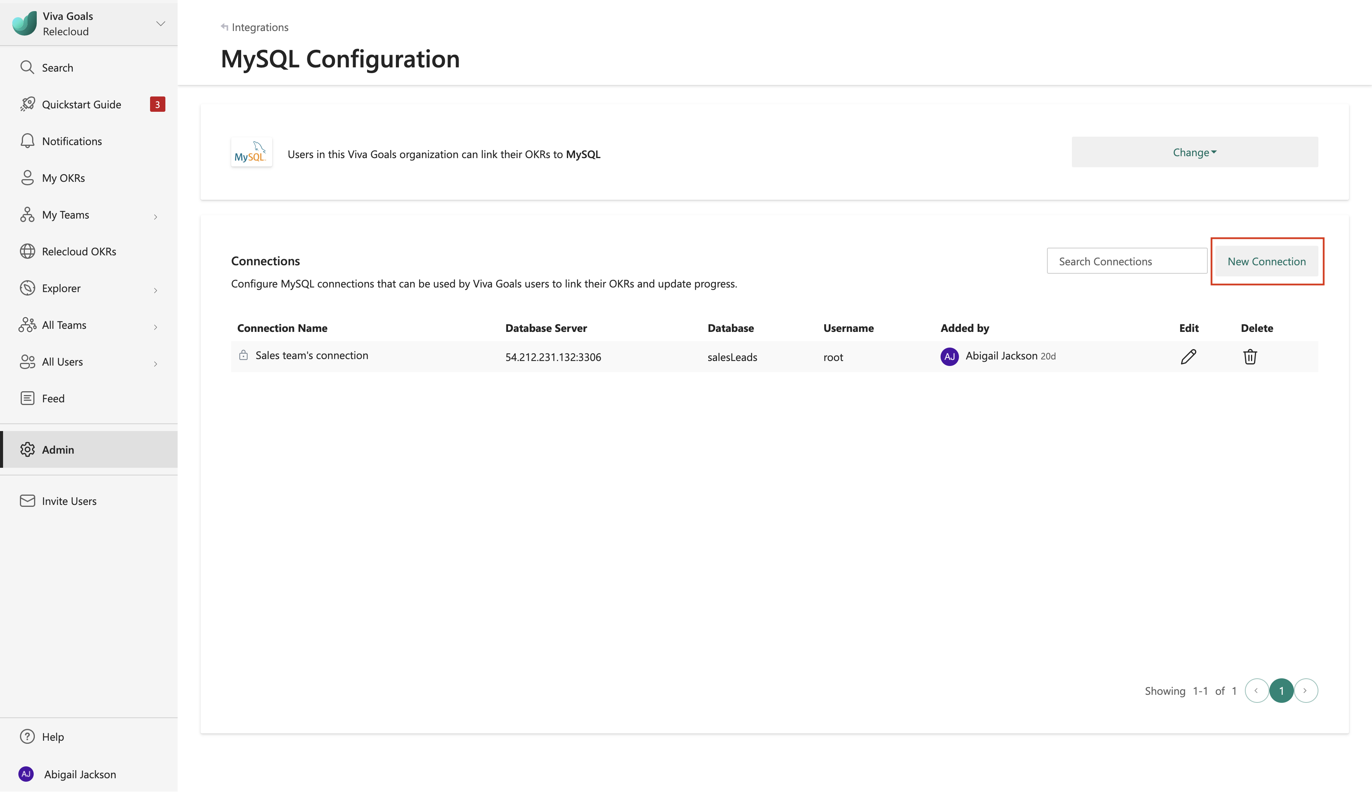
Task: Expand the All Users submenu arrow
Action: pos(155,364)
